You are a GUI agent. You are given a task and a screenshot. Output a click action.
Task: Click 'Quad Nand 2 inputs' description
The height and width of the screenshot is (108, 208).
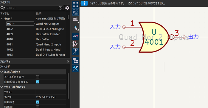pos(49,44)
